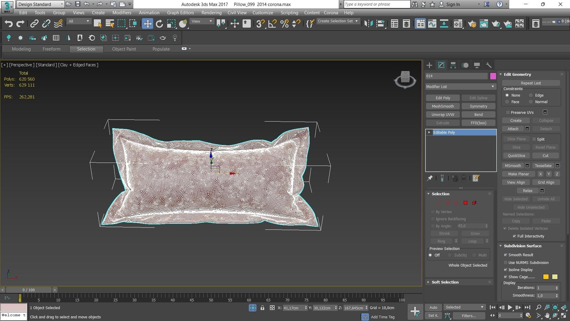Open the orange Show Cage color swatch
The width and height of the screenshot is (570, 321).
coord(546,277)
